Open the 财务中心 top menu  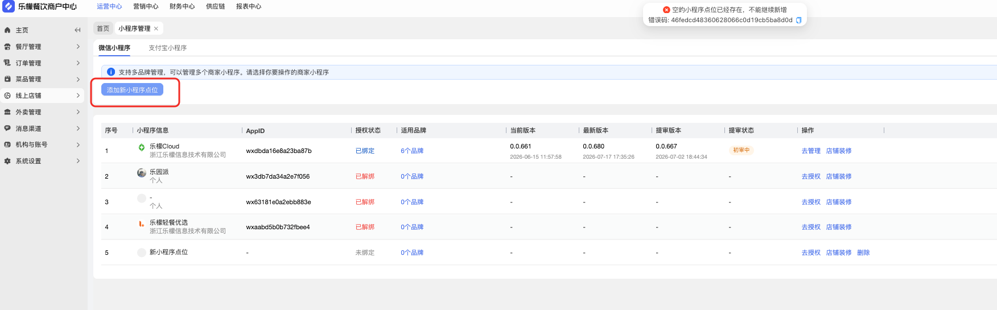[182, 6]
